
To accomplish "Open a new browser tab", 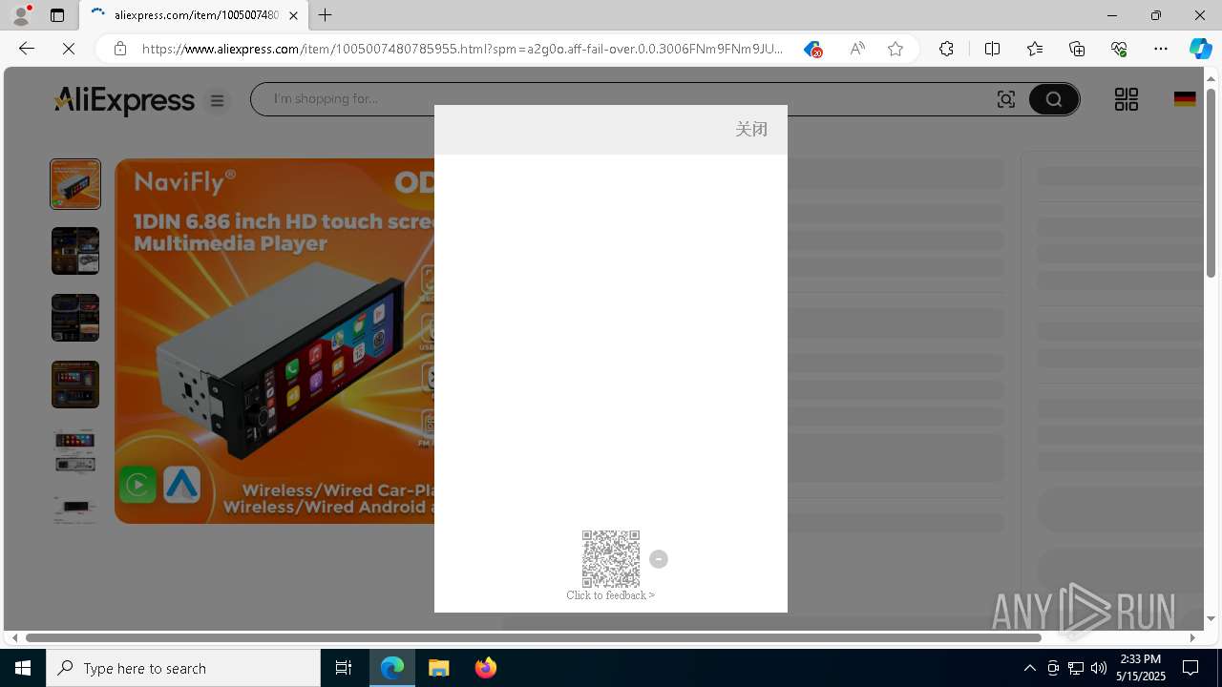I will pyautogui.click(x=326, y=15).
